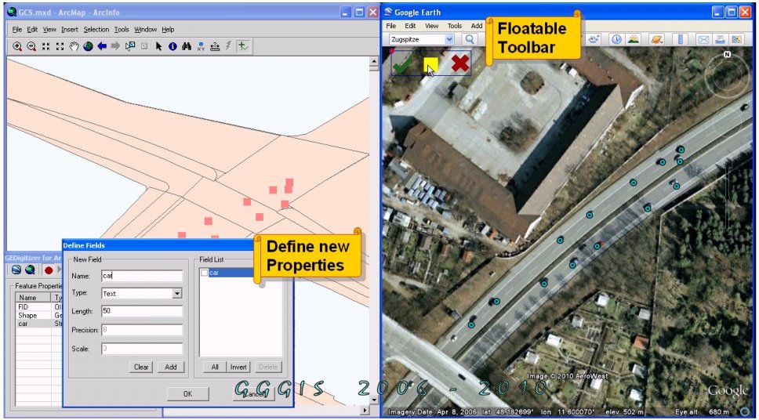Go back to previous extent with blue arrow
Screen dimensions: 759x420
point(102,46)
